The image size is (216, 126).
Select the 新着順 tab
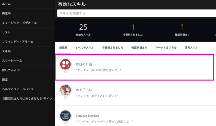click(x=63, y=48)
